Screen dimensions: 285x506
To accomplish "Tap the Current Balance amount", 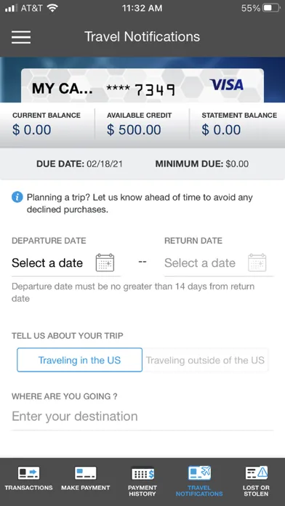I will [32, 129].
